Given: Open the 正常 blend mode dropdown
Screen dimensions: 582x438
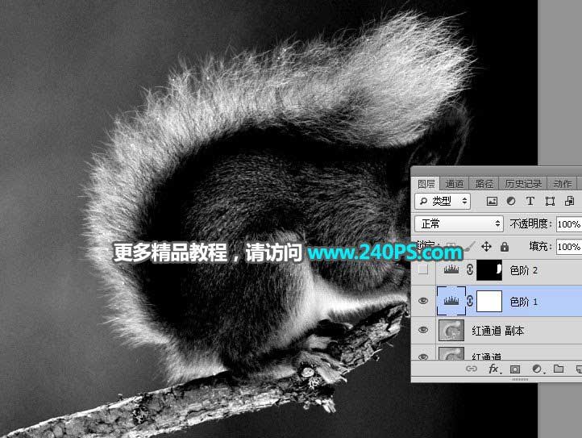Looking at the screenshot, I should tap(459, 223).
